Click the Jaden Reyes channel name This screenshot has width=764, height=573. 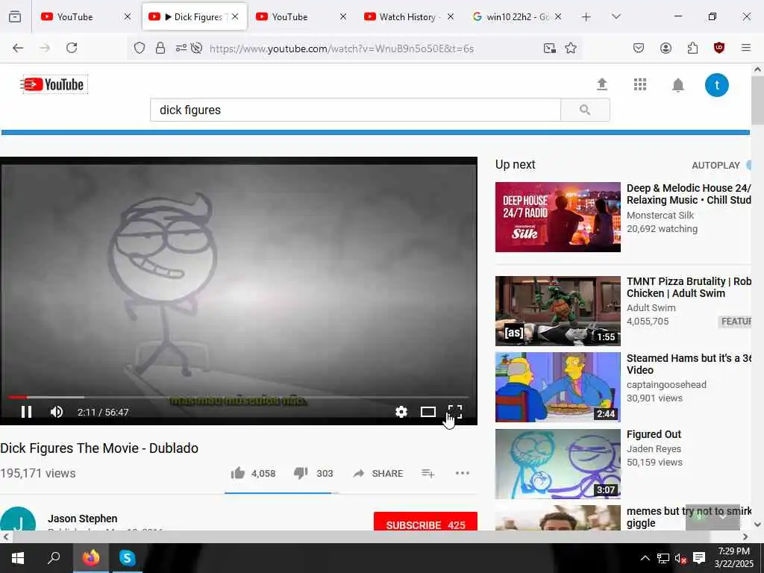pyautogui.click(x=654, y=448)
